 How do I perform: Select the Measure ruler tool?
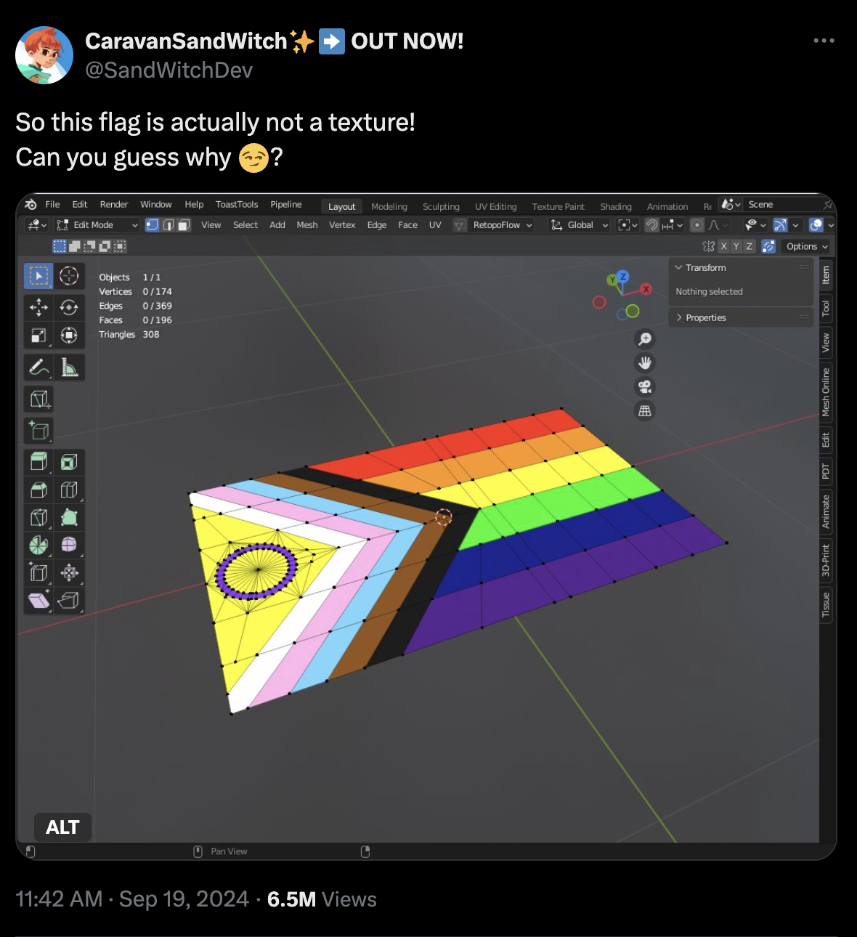click(69, 368)
